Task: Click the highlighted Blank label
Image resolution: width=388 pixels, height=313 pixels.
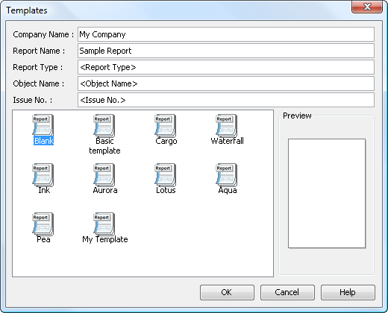Action: 44,141
